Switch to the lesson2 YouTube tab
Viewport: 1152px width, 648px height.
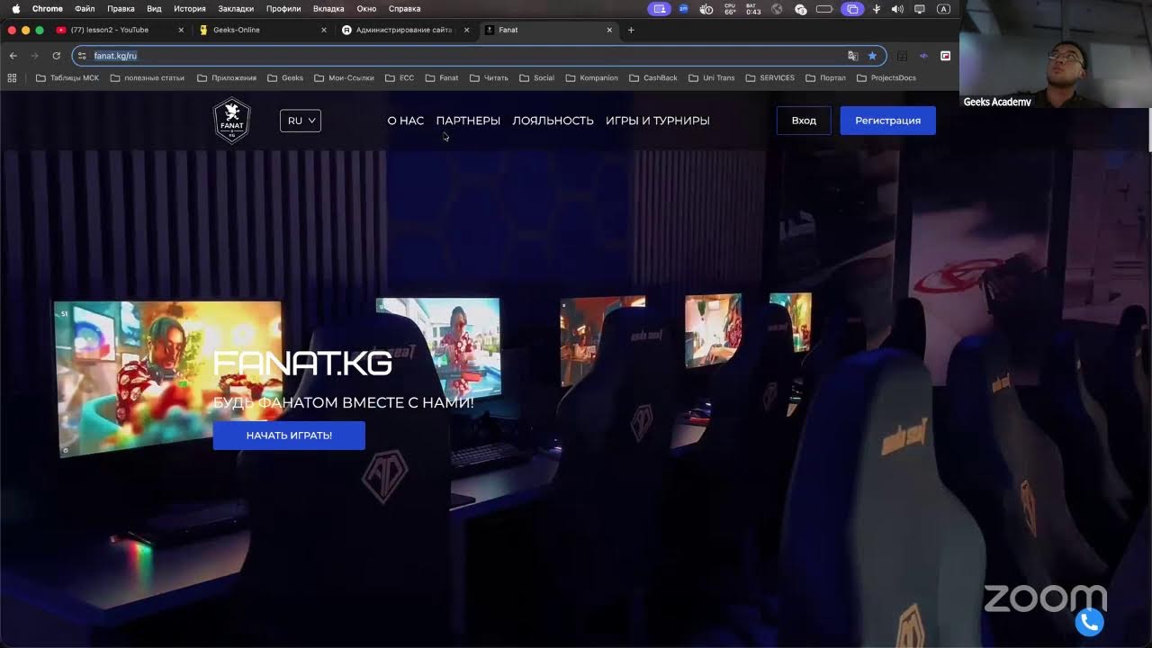click(x=120, y=30)
